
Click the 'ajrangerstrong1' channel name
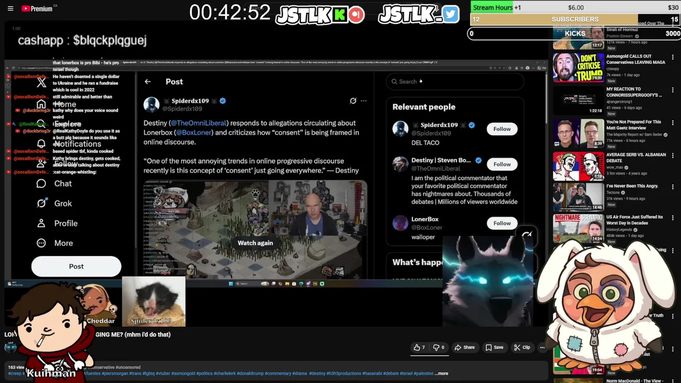click(620, 102)
